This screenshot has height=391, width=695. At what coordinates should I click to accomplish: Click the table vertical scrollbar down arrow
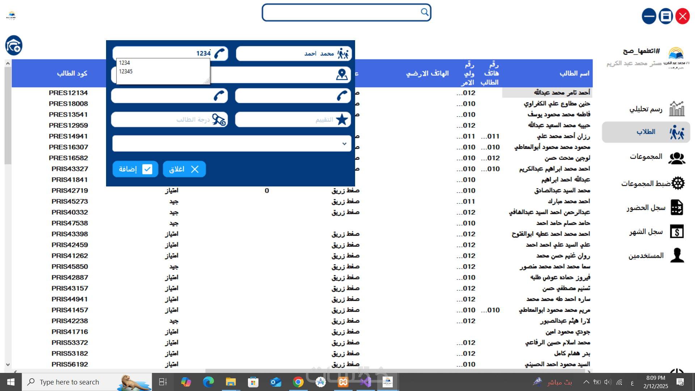(x=8, y=365)
